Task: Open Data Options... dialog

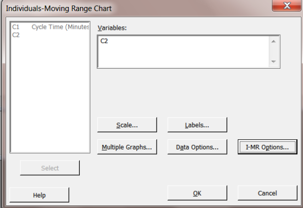Action: (197, 147)
